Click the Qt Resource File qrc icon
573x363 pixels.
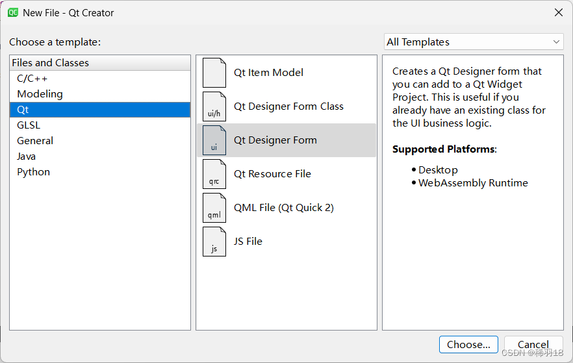(214, 174)
